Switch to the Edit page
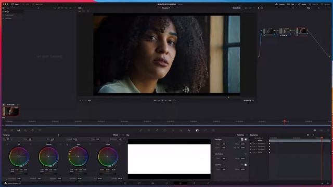Screen dimensions: 333x187 (152, 183)
